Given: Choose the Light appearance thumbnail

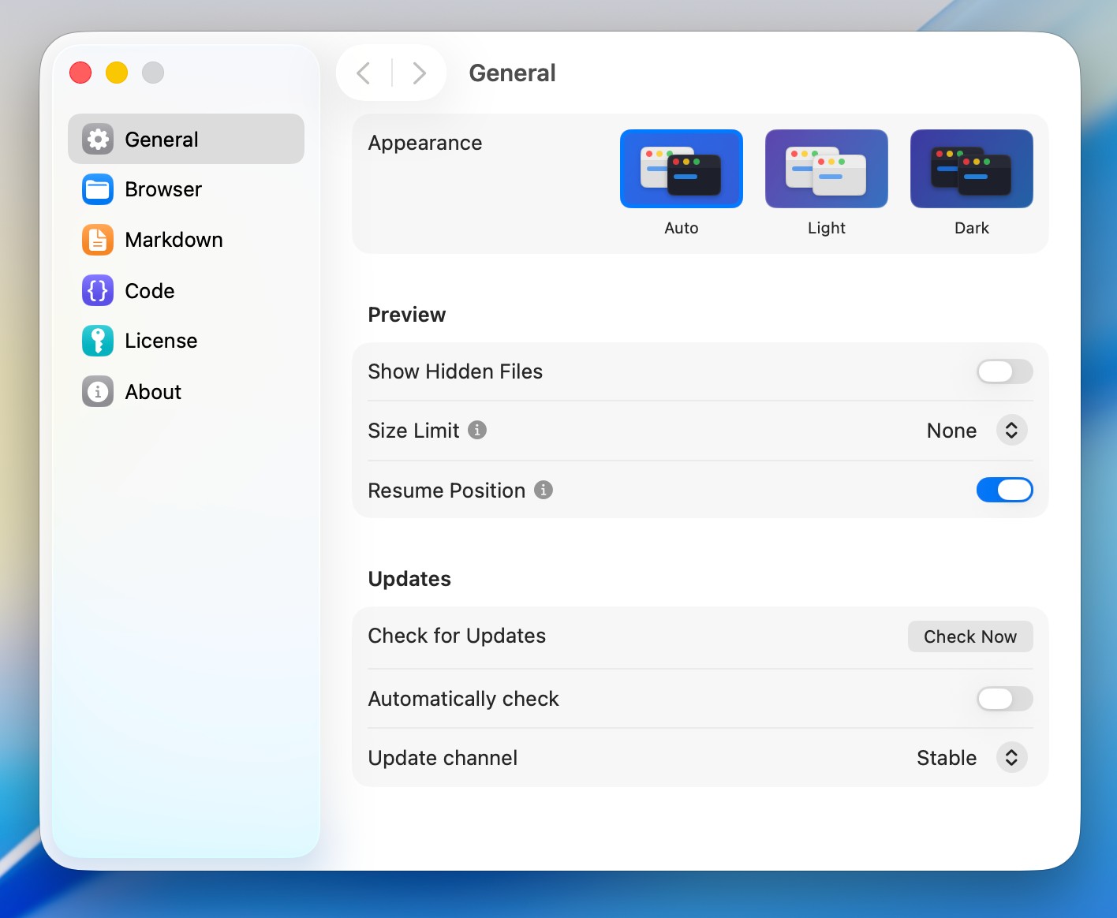Looking at the screenshot, I should point(826,169).
